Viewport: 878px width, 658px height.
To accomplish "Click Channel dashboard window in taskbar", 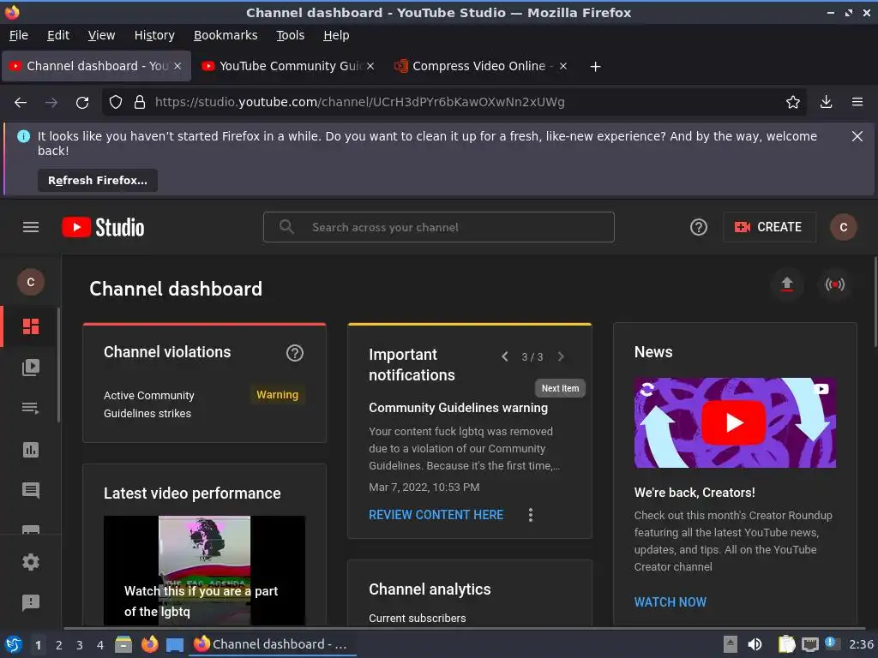I will pyautogui.click(x=274, y=644).
